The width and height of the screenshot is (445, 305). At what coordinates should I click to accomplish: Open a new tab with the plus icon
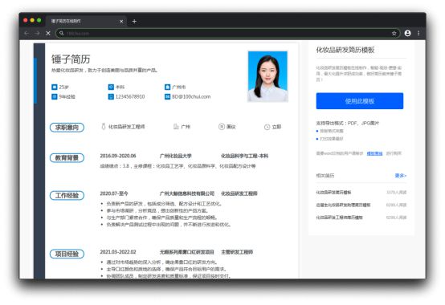[x=134, y=21]
